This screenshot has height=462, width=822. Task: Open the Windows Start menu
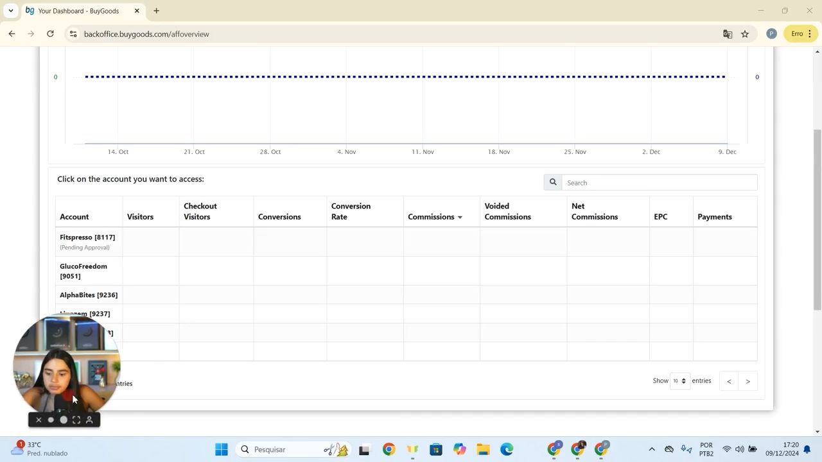[x=222, y=449]
